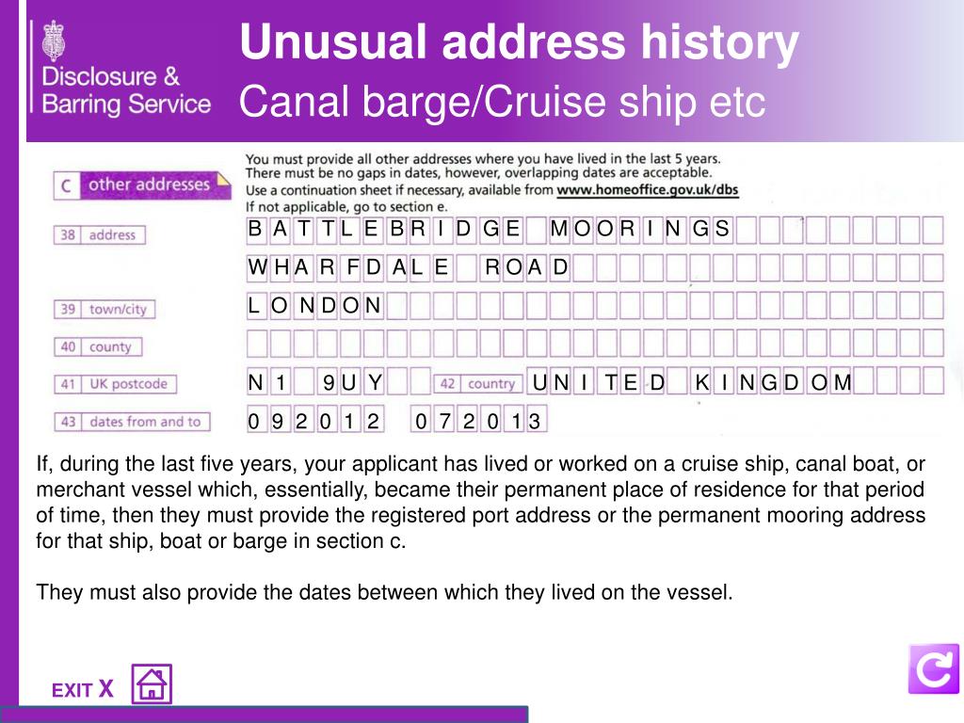Click the '43 dates from and to' label
Image resolution: width=964 pixels, height=723 pixels.
132,422
